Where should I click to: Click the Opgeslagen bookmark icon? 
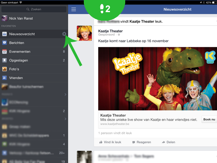[4, 60]
